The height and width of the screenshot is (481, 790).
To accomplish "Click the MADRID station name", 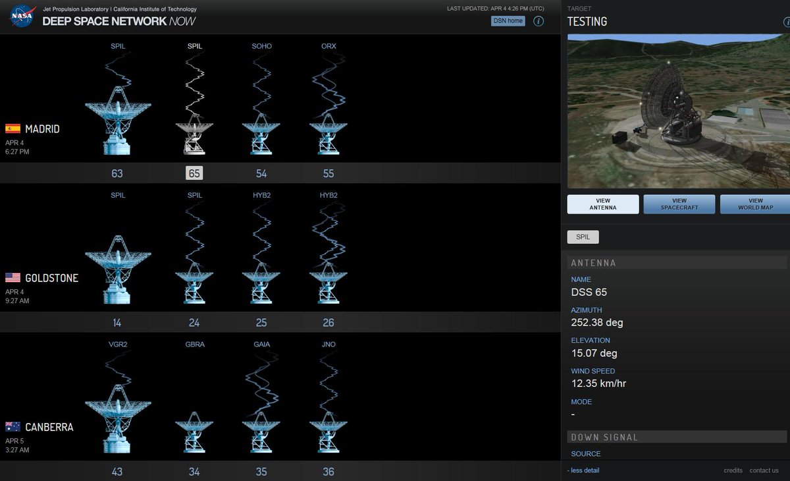I will pos(42,129).
